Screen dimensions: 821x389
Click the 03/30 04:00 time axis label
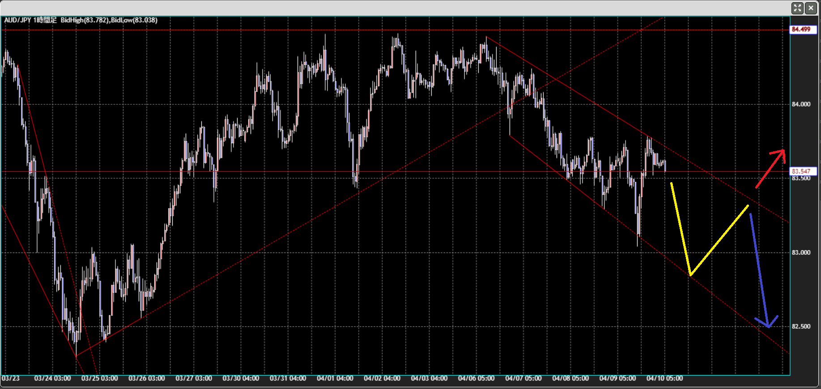[x=241, y=379]
